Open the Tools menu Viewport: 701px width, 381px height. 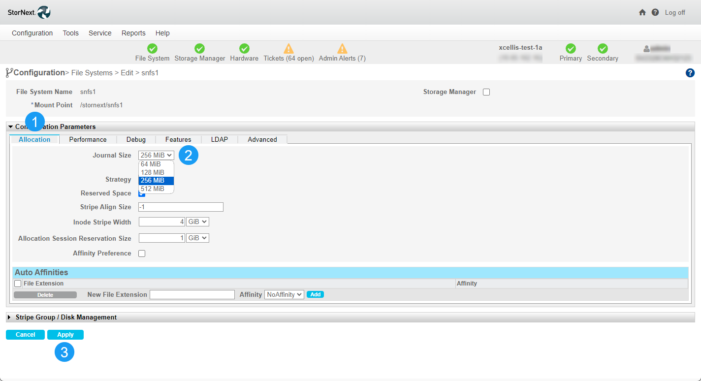(71, 33)
